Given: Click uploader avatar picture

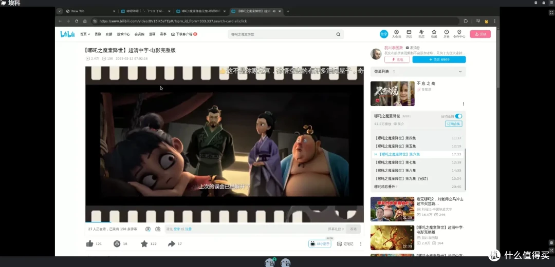Looking at the screenshot, I should click(x=376, y=54).
